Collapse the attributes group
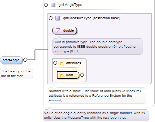 pos(55,63)
